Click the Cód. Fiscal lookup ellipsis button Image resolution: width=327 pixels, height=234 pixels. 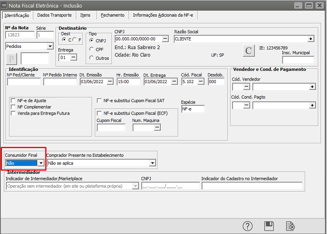click(x=201, y=82)
